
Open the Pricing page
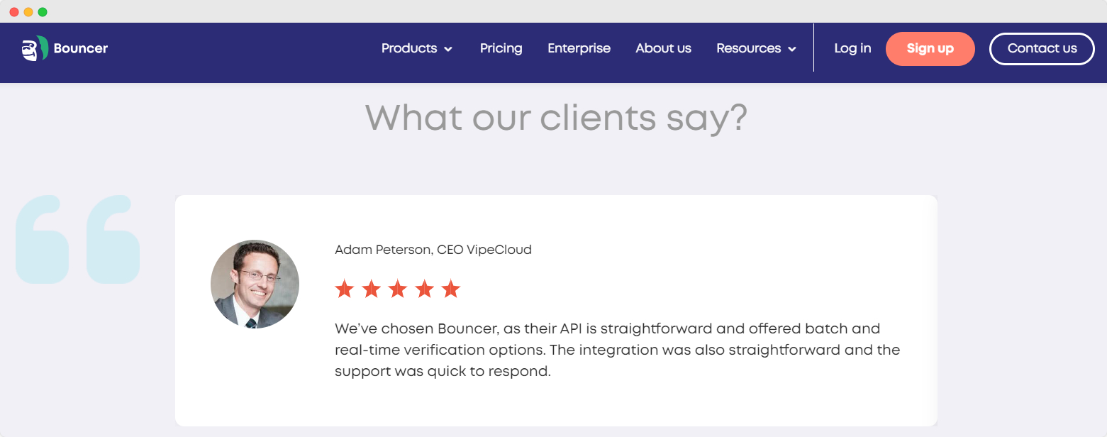click(x=501, y=48)
